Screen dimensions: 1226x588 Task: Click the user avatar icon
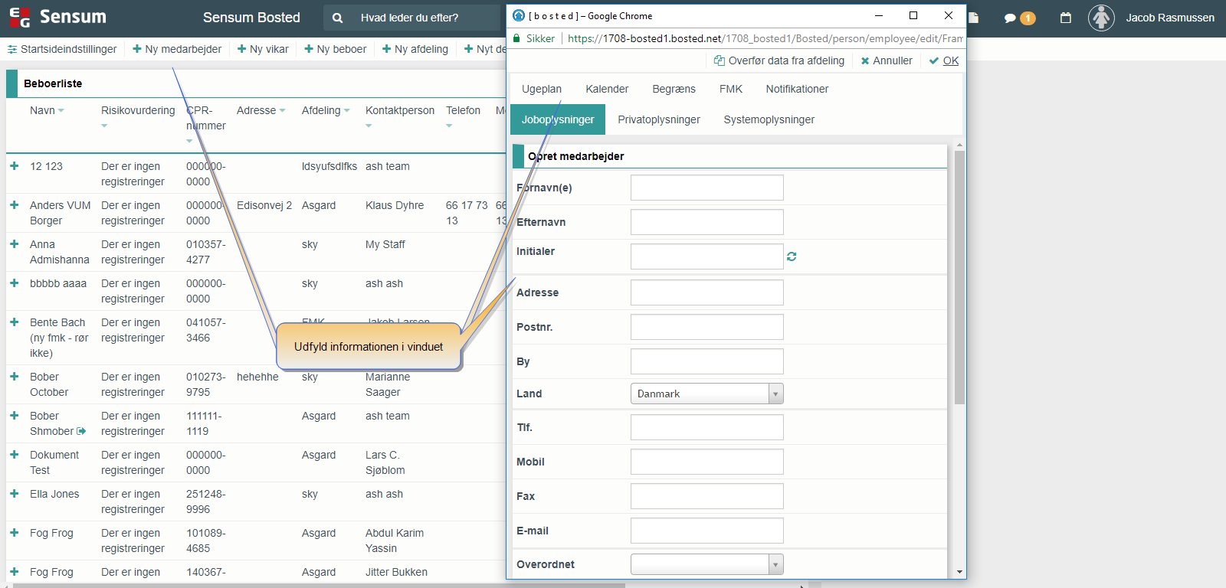pyautogui.click(x=1101, y=18)
